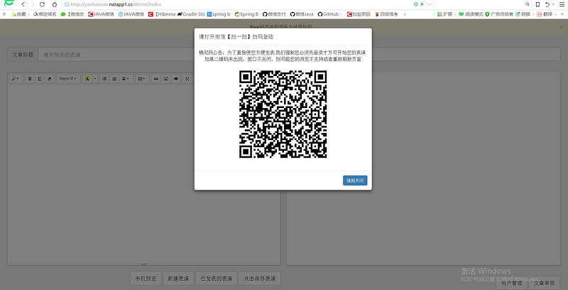Open the 加盐密码 bookmark
The image size is (568, 290).
[359, 14]
